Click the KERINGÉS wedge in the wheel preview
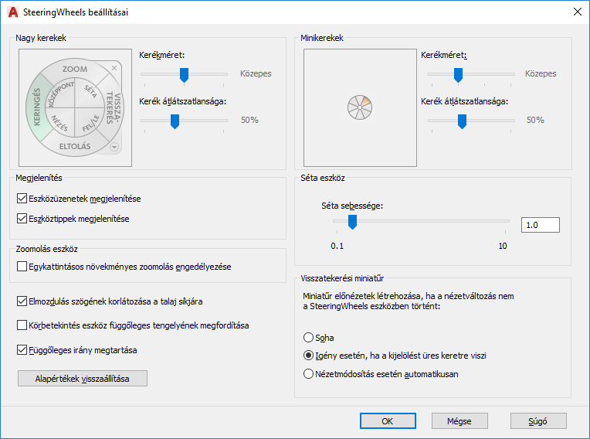 [36, 107]
